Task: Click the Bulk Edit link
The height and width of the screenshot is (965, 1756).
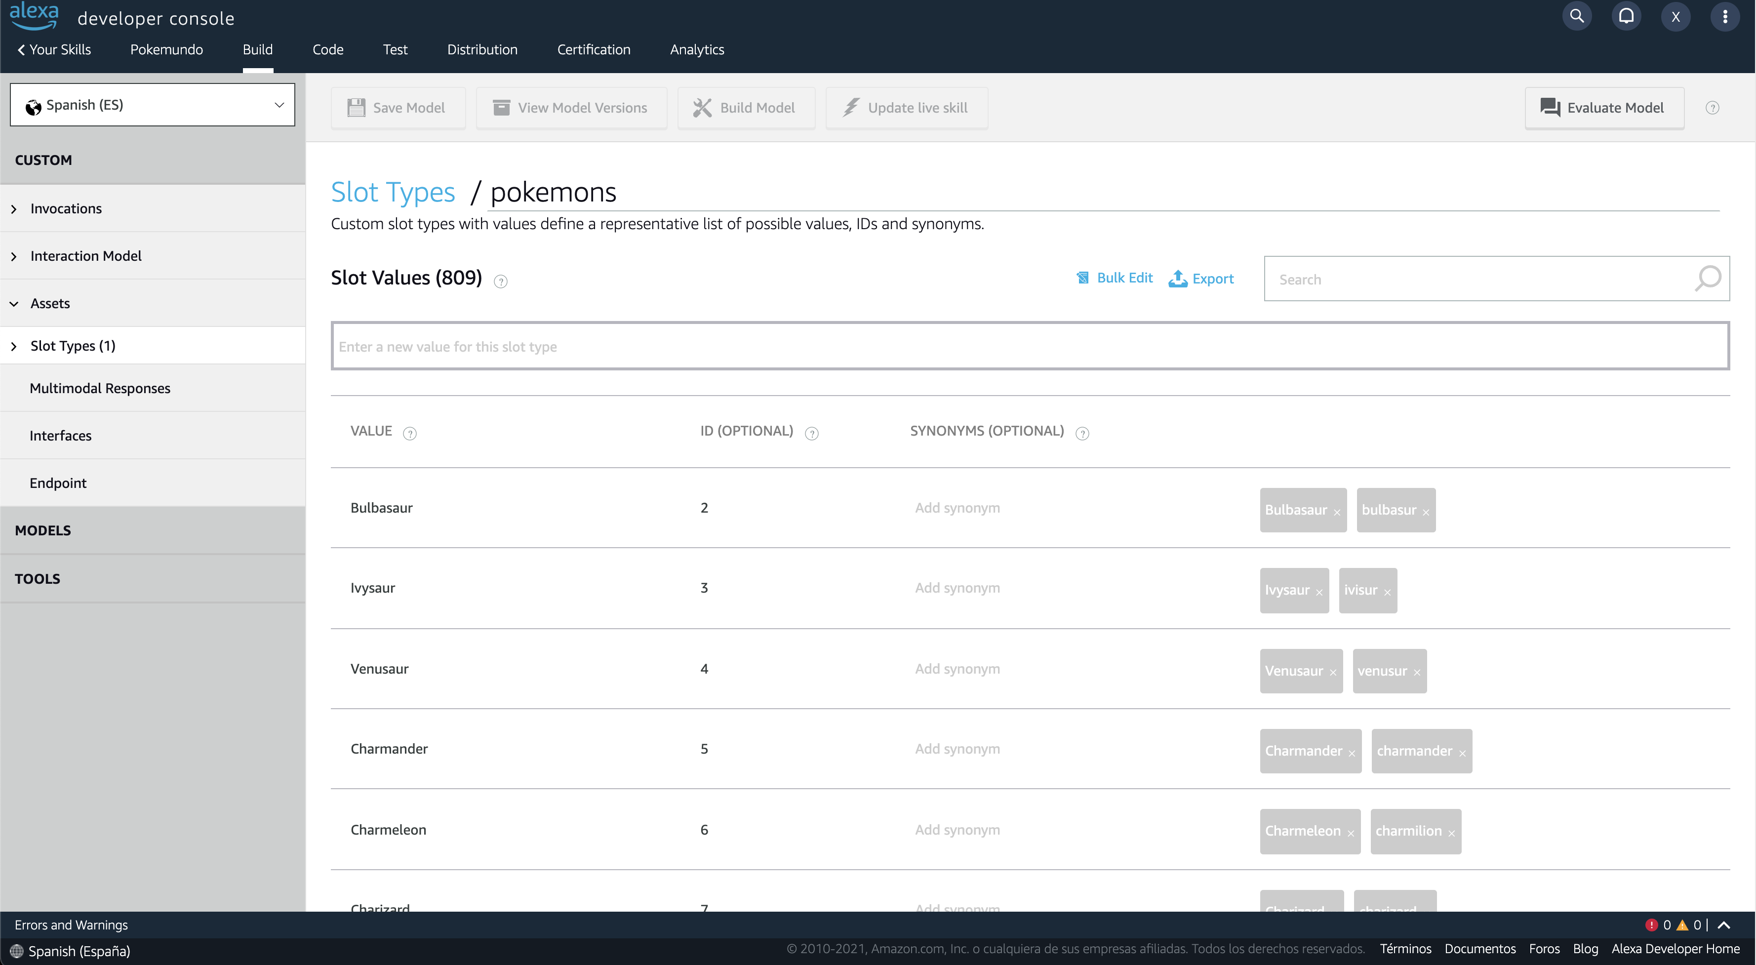Action: coord(1115,278)
